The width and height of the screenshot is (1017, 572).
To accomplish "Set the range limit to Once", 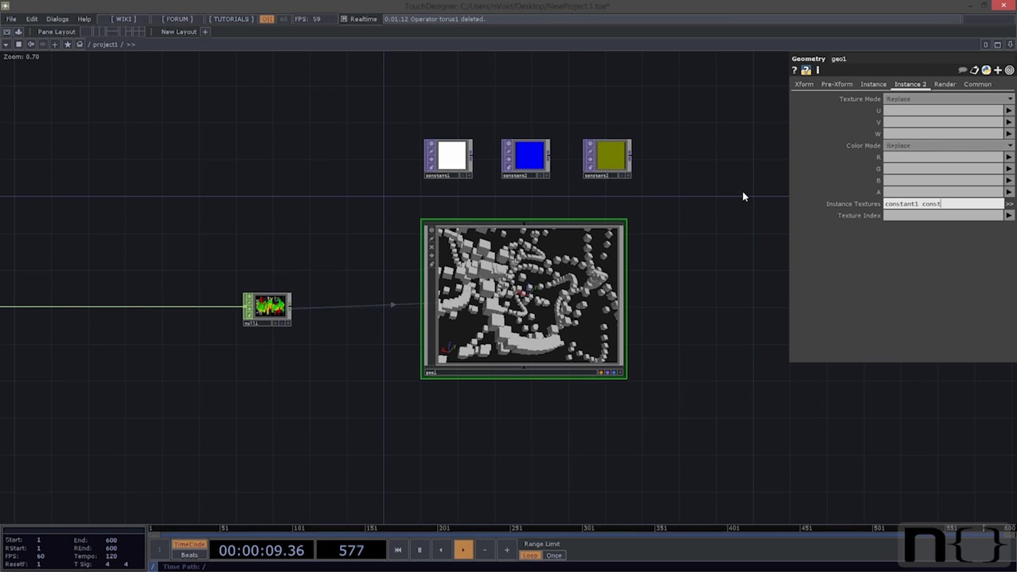I will pos(554,555).
